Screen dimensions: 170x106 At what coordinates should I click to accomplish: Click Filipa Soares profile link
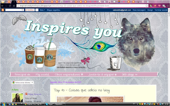34,94
